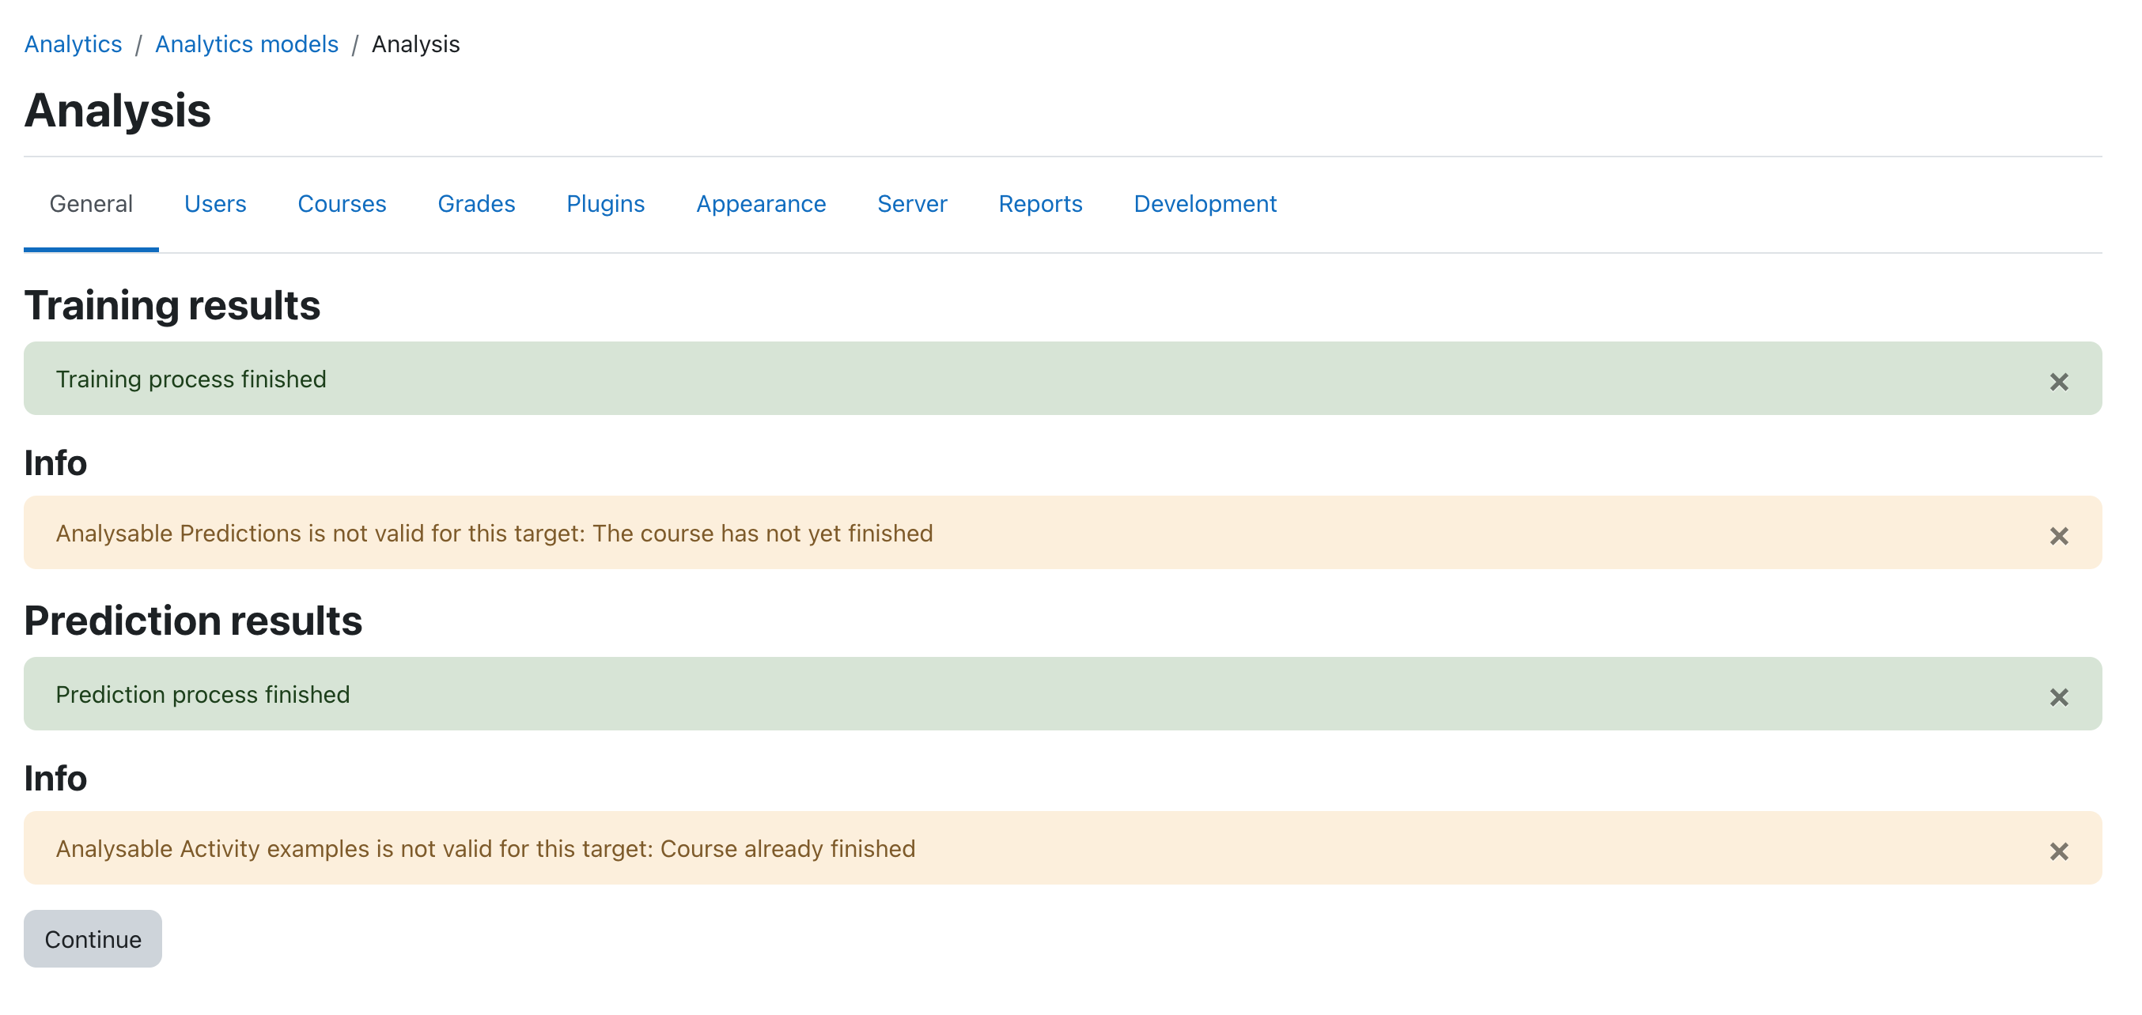Click the 'Training process finished' message text
The image size is (2142, 1015).
pyautogui.click(x=191, y=379)
